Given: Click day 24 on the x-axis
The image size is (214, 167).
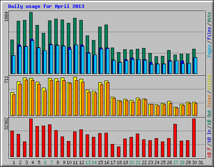Looking at the screenshot, I should tap(157, 162).
